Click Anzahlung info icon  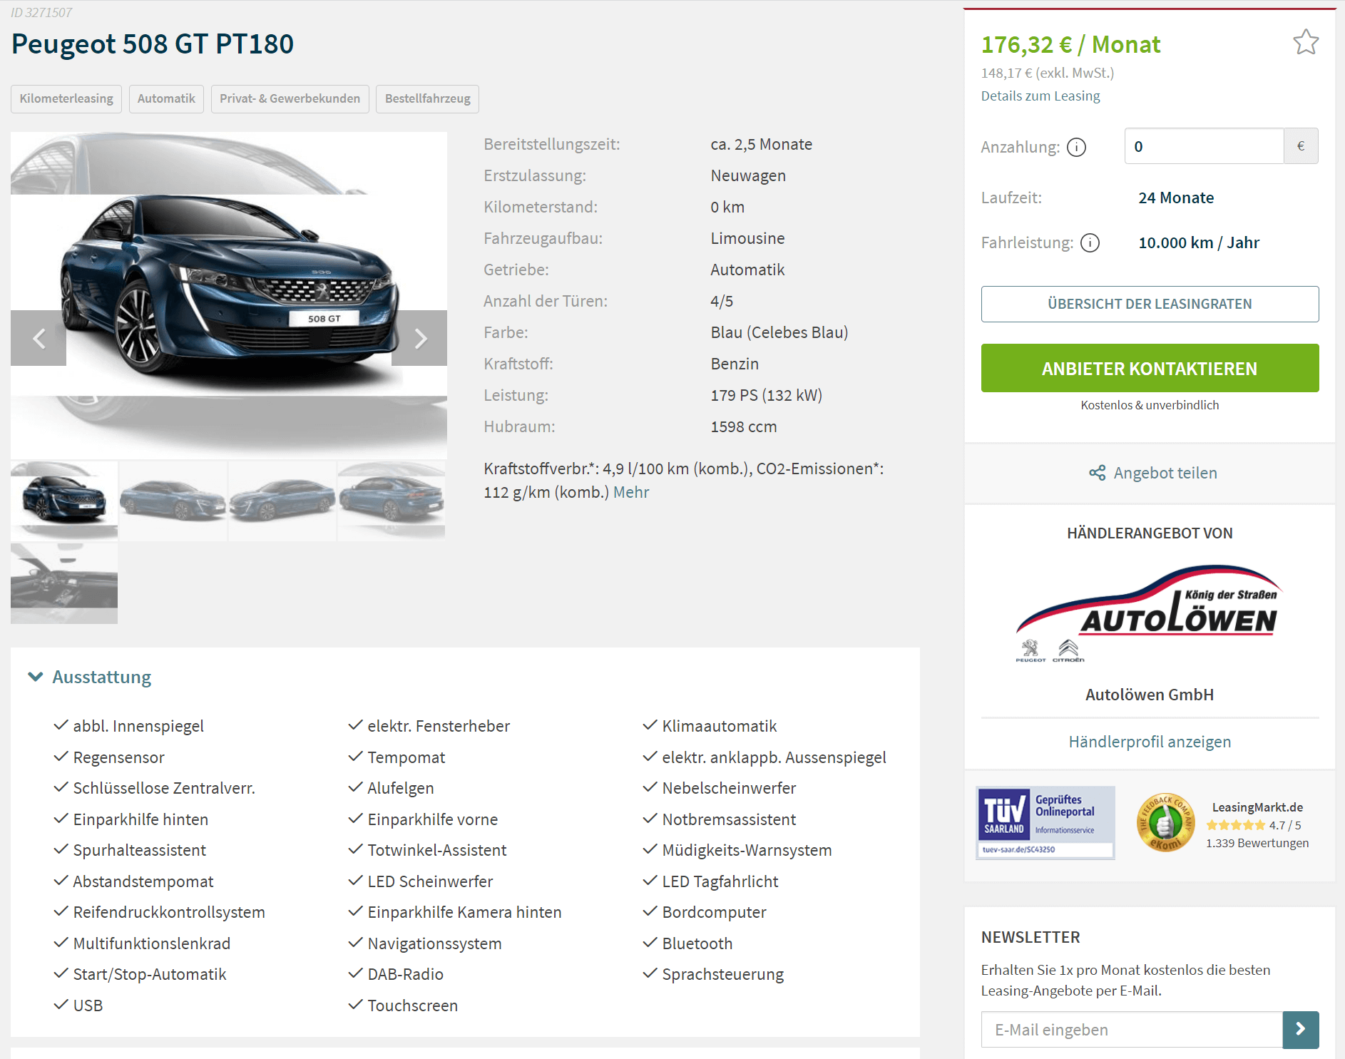coord(1076,147)
